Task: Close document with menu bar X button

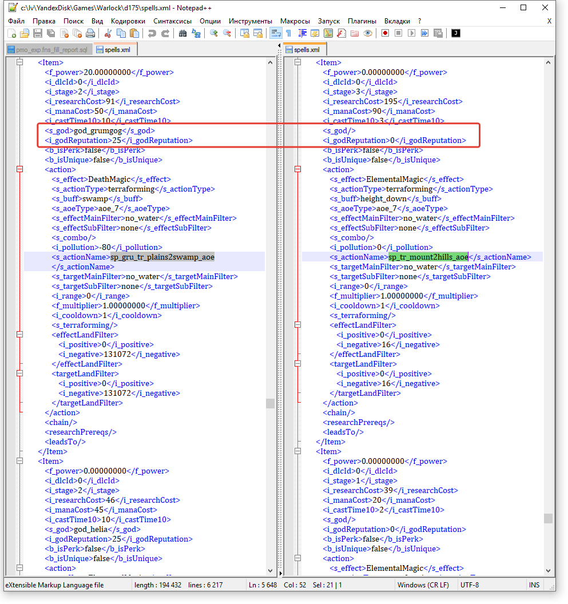Action: point(549,21)
